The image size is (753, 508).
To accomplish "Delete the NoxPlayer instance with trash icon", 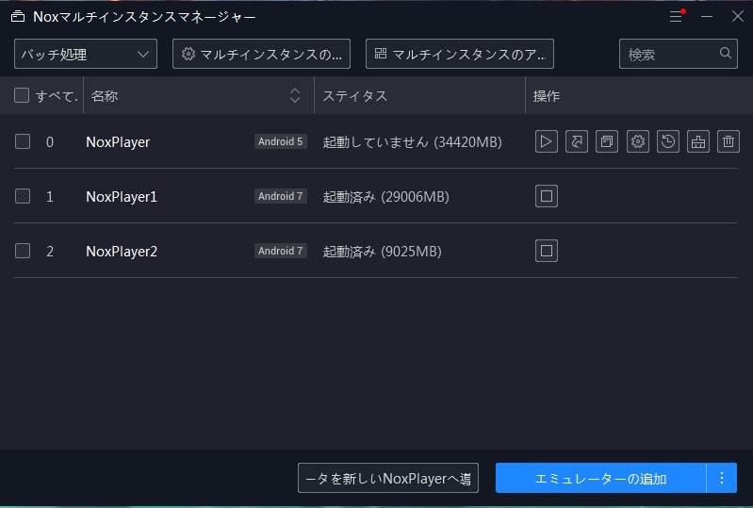I will coord(728,141).
